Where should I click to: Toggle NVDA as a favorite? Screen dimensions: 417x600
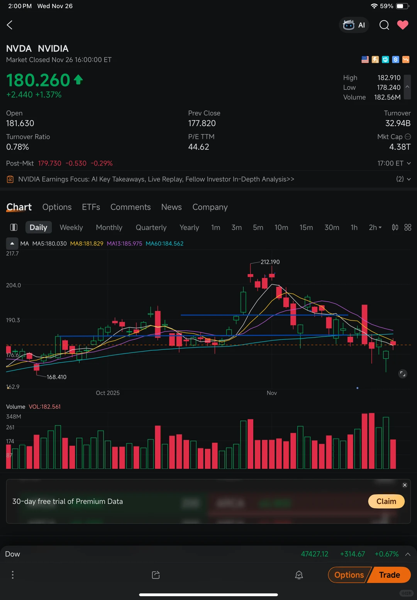point(403,25)
